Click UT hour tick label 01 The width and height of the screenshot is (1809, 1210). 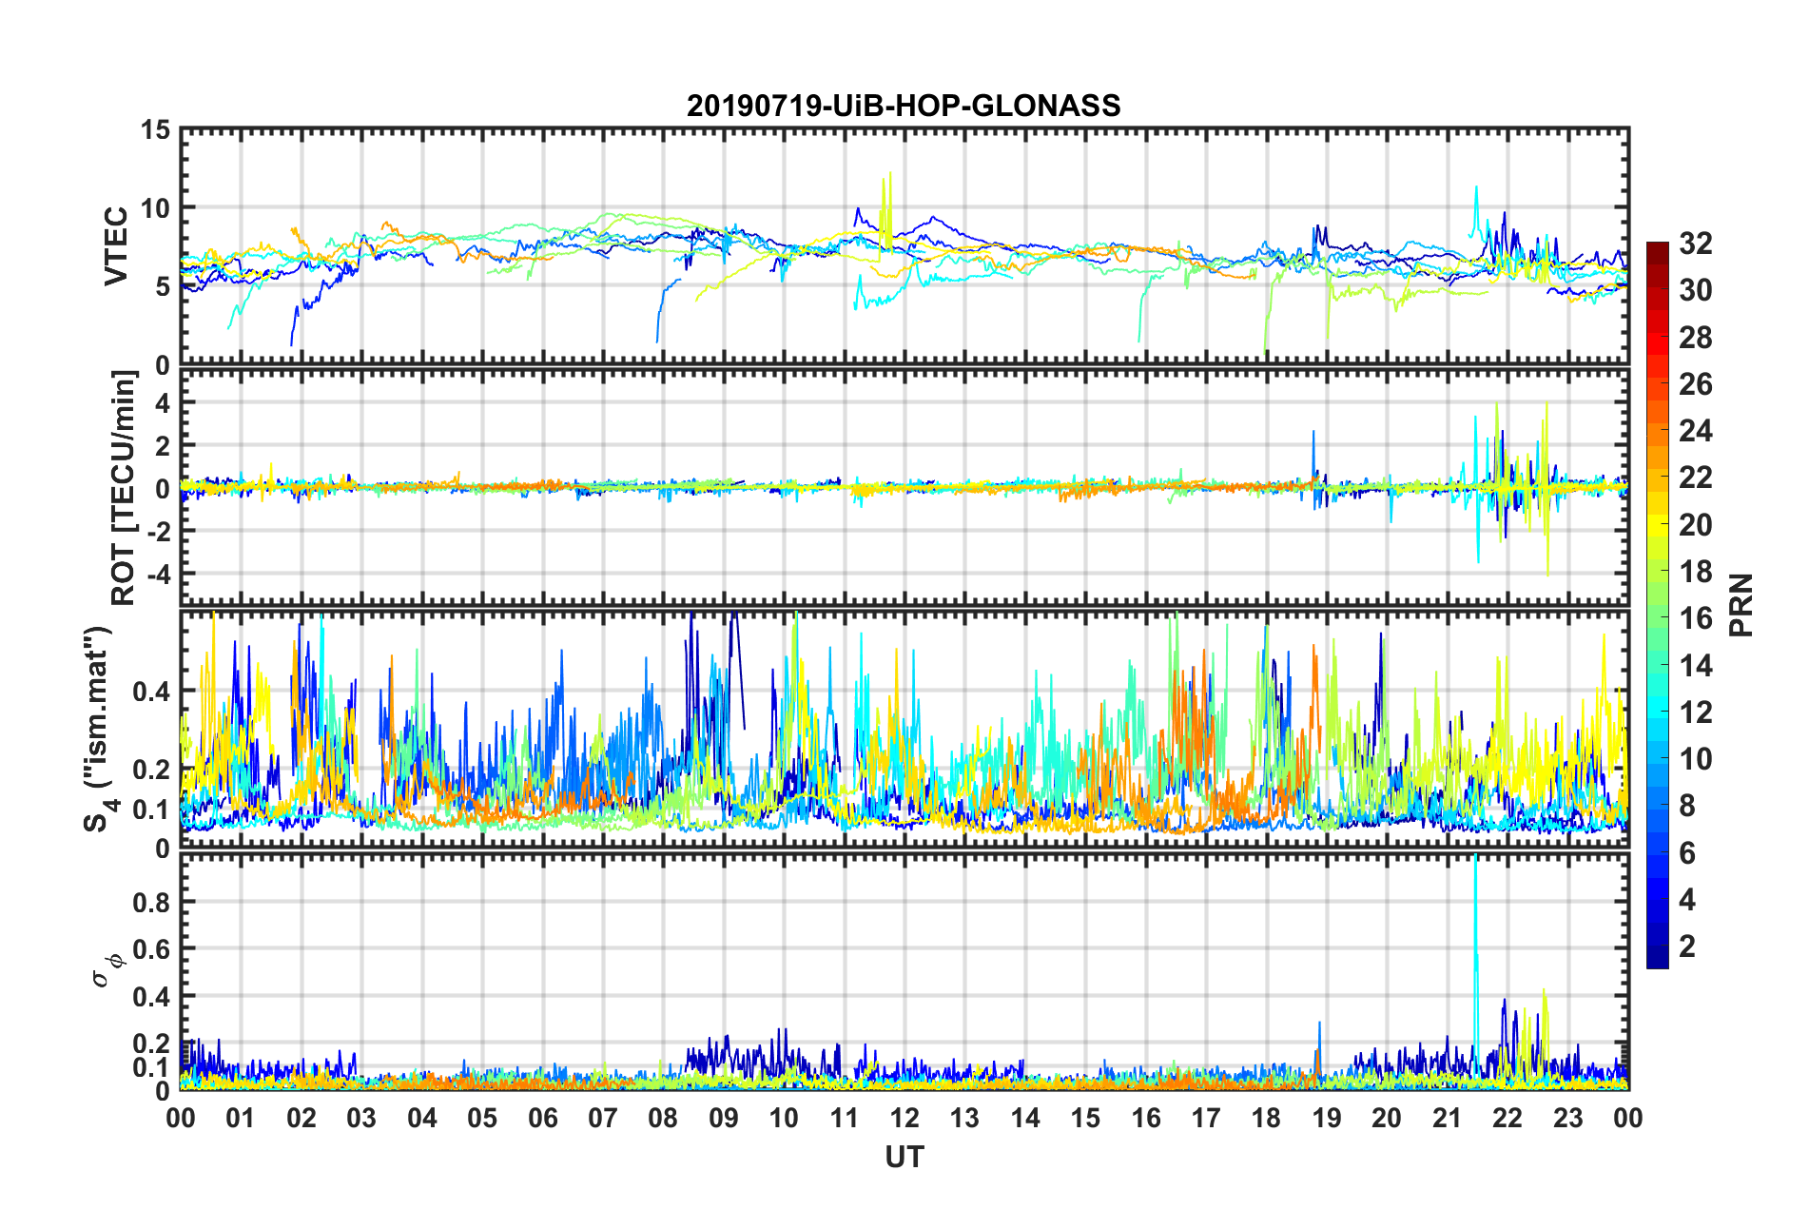[241, 1118]
